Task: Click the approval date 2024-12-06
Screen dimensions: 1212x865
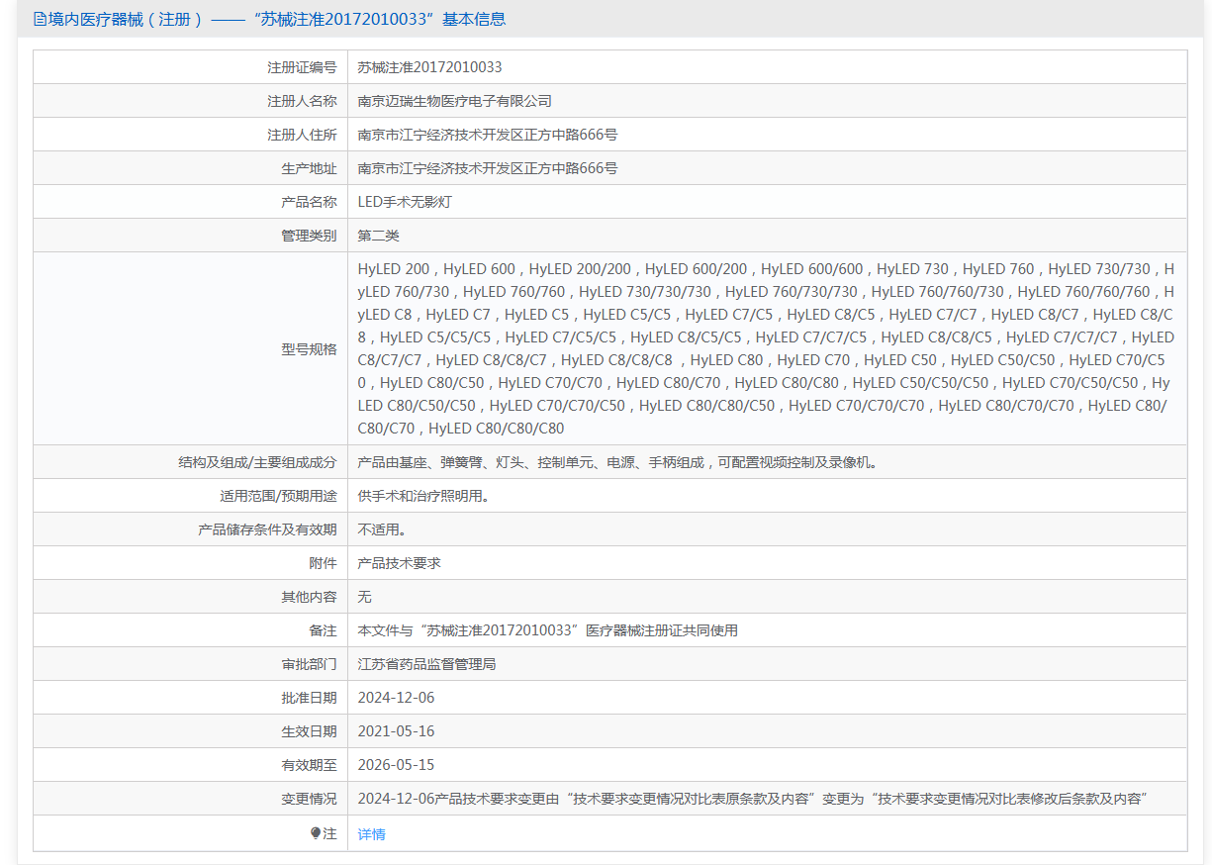Action: pos(396,698)
